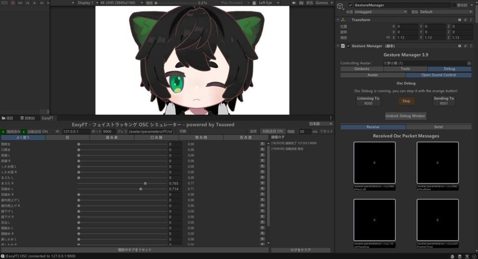Click the status bar info icon beside the EasyFT message
This screenshot has height=259, width=478.
[x=3, y=256]
